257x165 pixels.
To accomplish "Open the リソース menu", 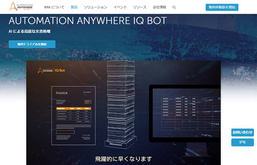I will tap(140, 7).
